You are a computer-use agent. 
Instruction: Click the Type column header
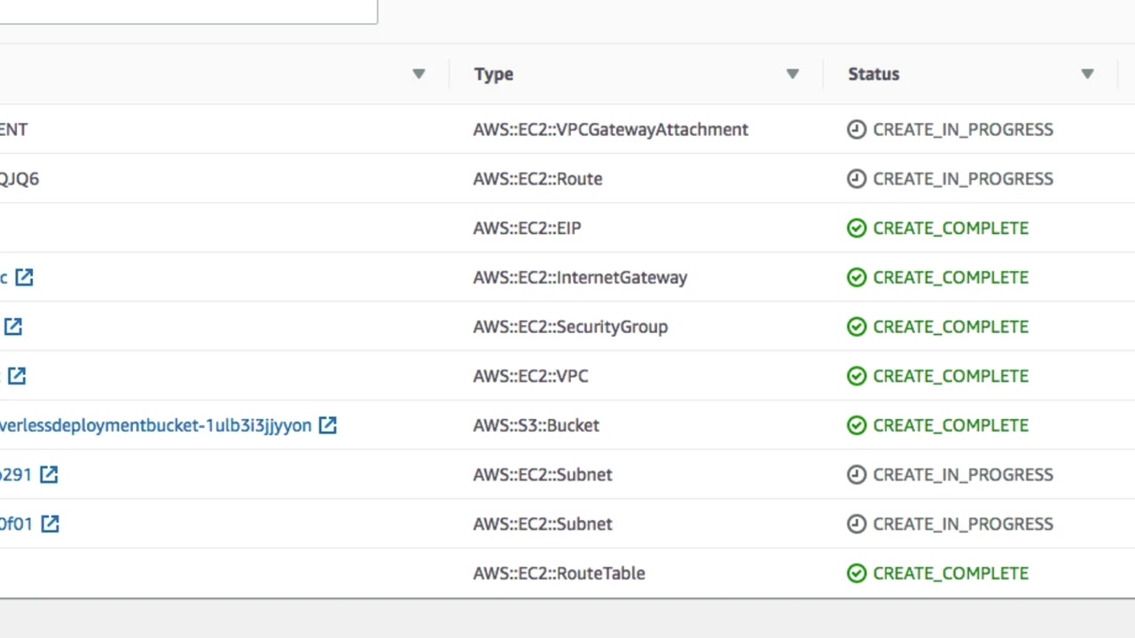[494, 74]
